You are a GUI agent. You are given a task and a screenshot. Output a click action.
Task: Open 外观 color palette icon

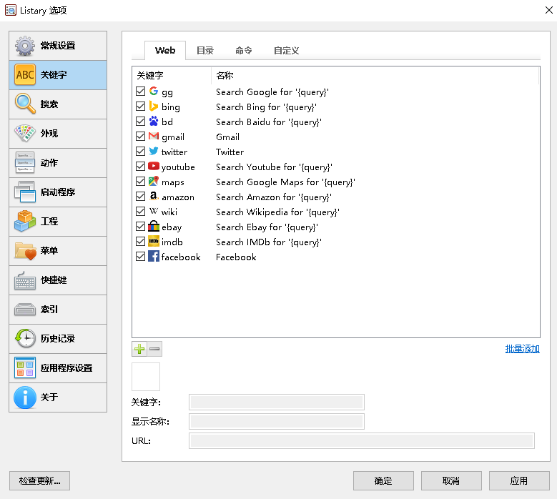tap(25, 133)
